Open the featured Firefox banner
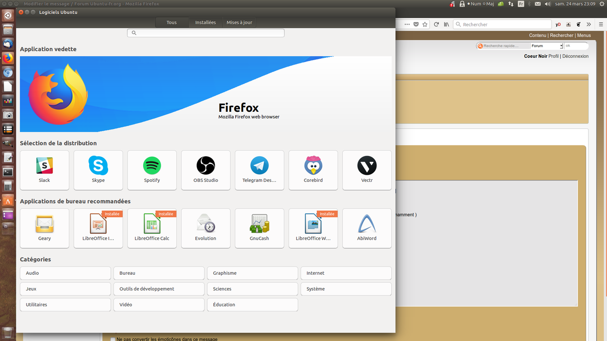This screenshot has width=607, height=341. [206, 94]
